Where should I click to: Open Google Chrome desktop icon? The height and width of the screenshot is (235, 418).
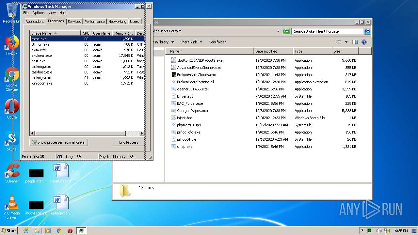pyautogui.click(x=11, y=79)
